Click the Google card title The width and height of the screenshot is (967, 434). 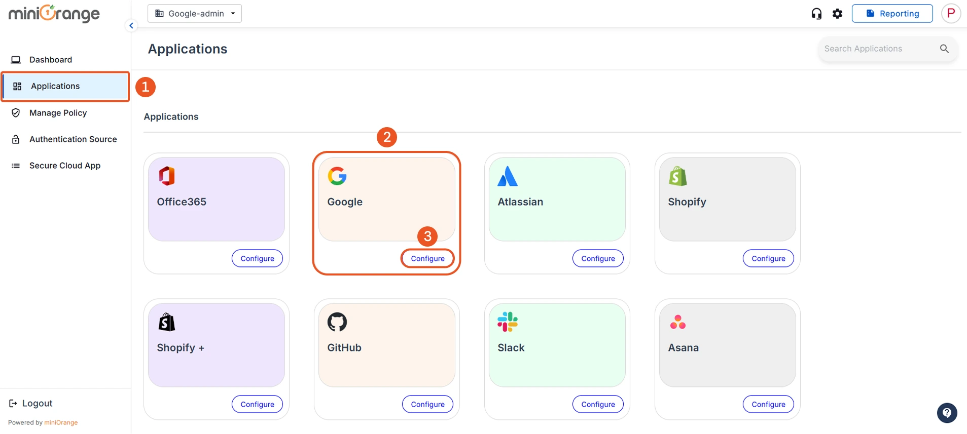pos(345,202)
